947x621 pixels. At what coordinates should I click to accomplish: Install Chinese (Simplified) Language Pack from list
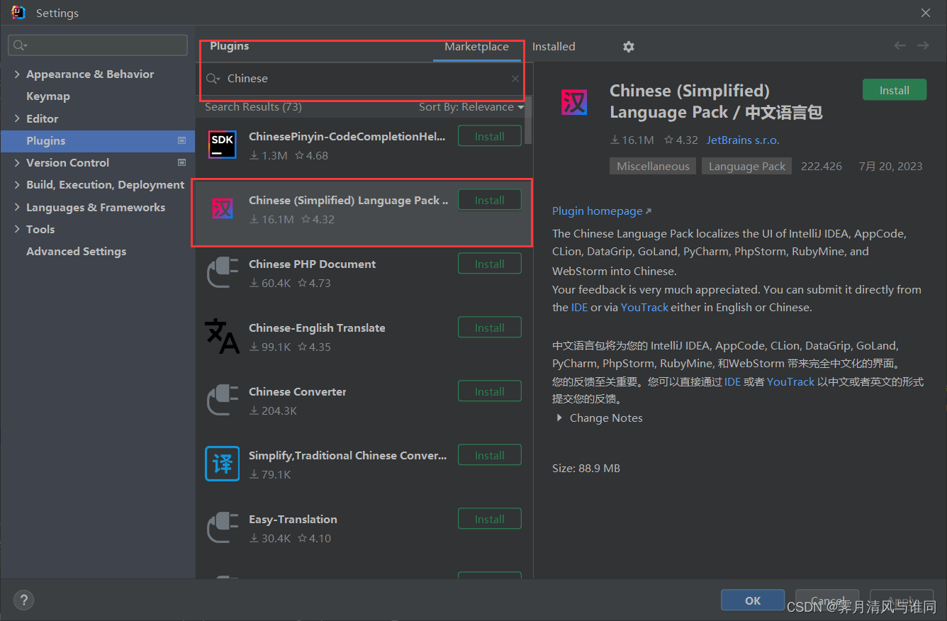click(x=490, y=200)
